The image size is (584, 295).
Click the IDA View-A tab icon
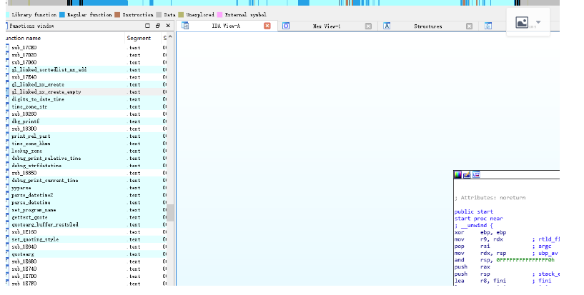tap(185, 26)
